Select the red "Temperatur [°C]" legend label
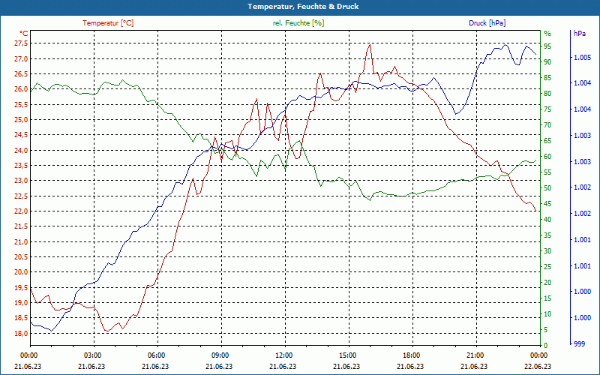This screenshot has height=375, width=600. tap(108, 23)
